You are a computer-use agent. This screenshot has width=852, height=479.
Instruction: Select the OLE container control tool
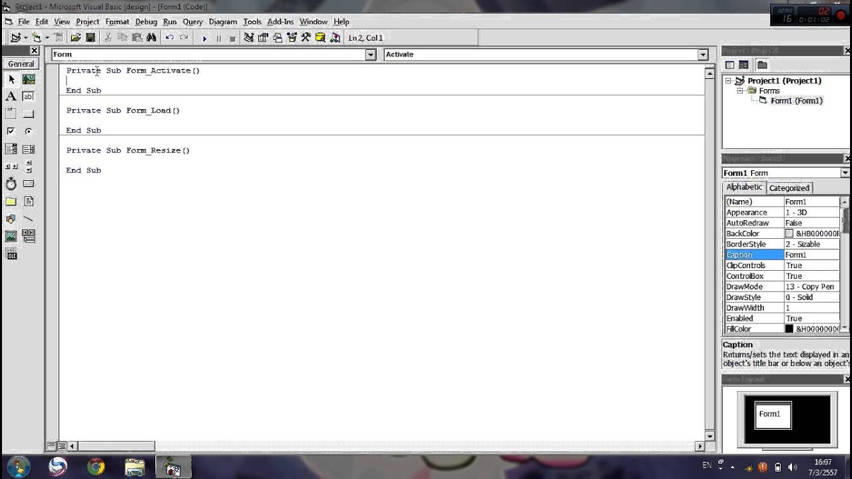tap(11, 253)
